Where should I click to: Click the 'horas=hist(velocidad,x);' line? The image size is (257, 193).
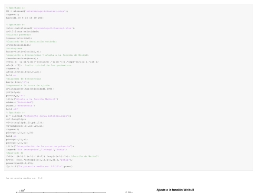point(23,51)
